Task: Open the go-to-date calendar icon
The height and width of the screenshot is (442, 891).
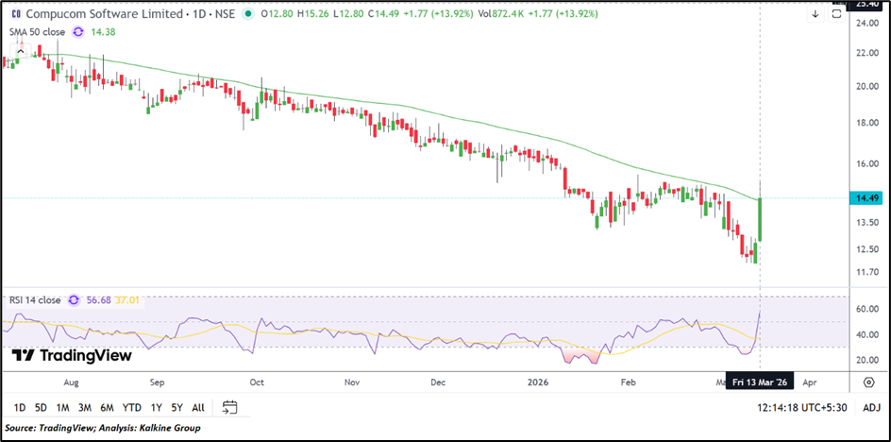Action: click(229, 408)
